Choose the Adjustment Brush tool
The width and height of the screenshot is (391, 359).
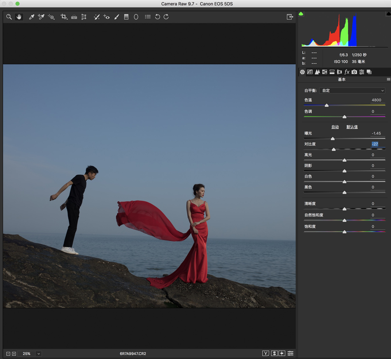tap(116, 17)
